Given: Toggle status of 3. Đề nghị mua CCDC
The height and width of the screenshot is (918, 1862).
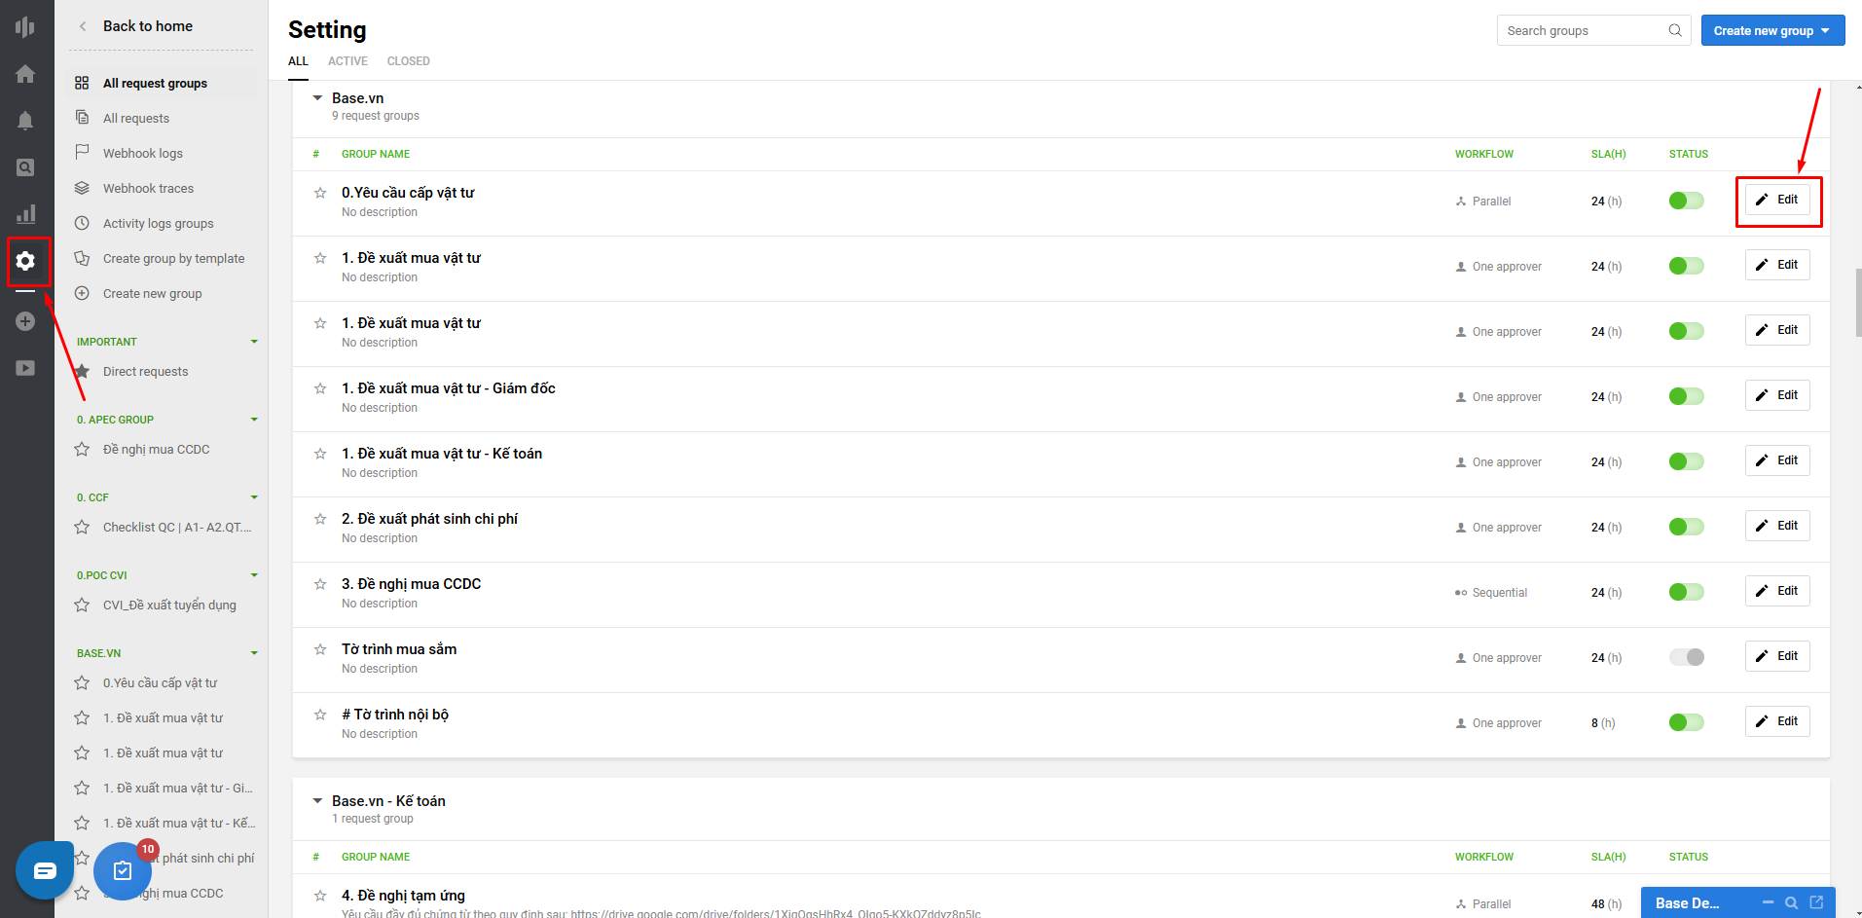Looking at the screenshot, I should (1686, 592).
